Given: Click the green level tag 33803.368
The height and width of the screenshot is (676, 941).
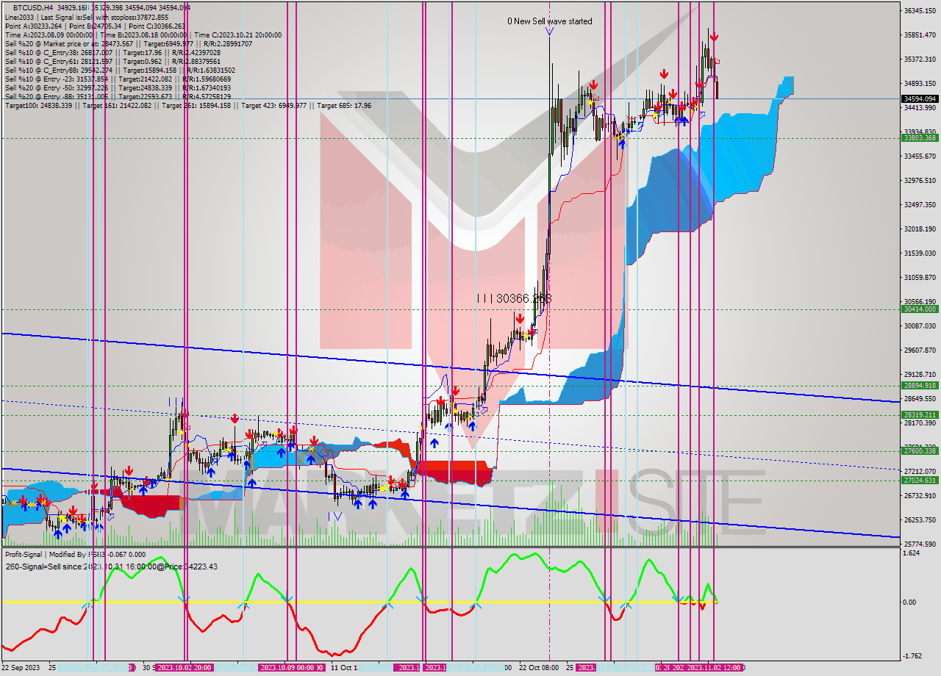Looking at the screenshot, I should [x=920, y=137].
